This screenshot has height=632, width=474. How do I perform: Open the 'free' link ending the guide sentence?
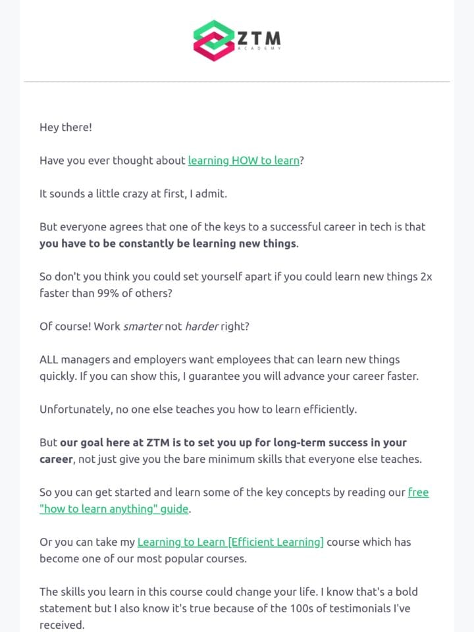click(419, 492)
